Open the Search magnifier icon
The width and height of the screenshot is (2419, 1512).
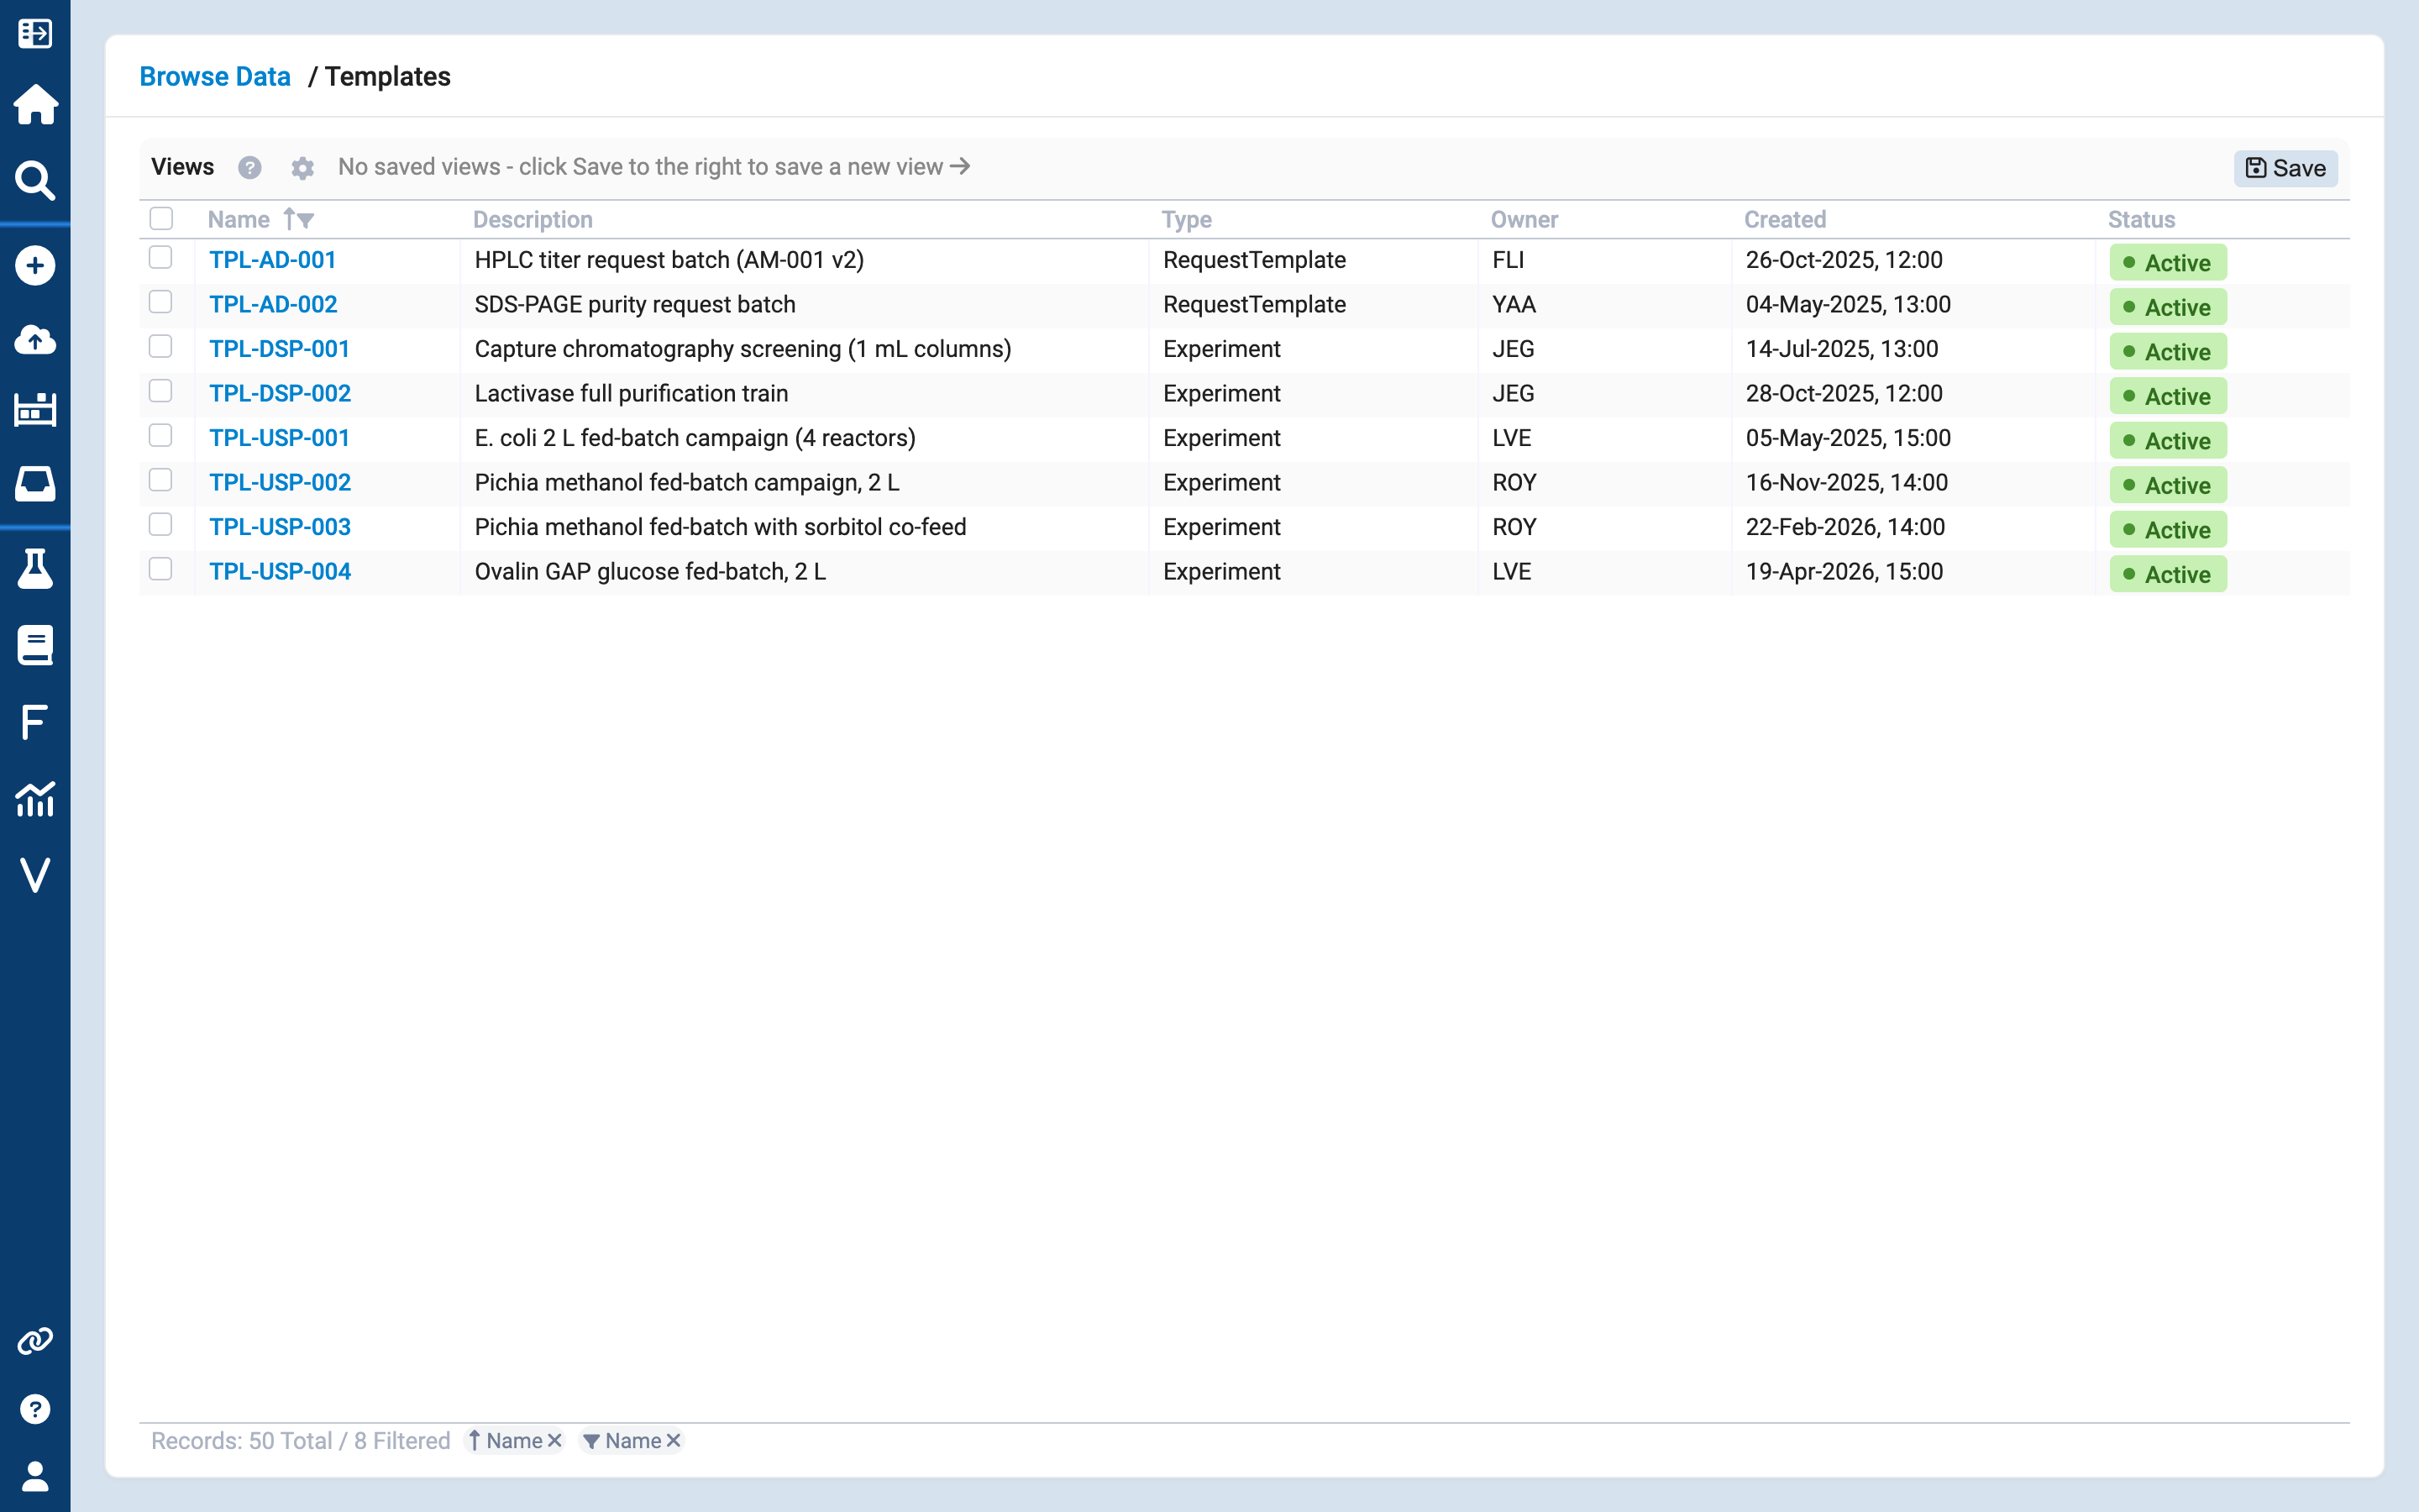click(35, 180)
